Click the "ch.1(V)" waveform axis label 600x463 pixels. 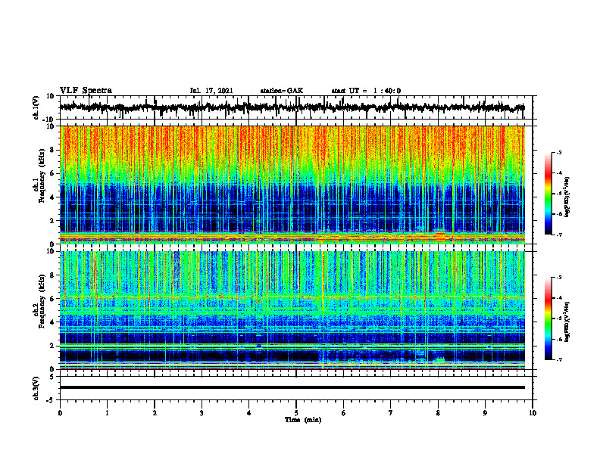pyautogui.click(x=36, y=107)
